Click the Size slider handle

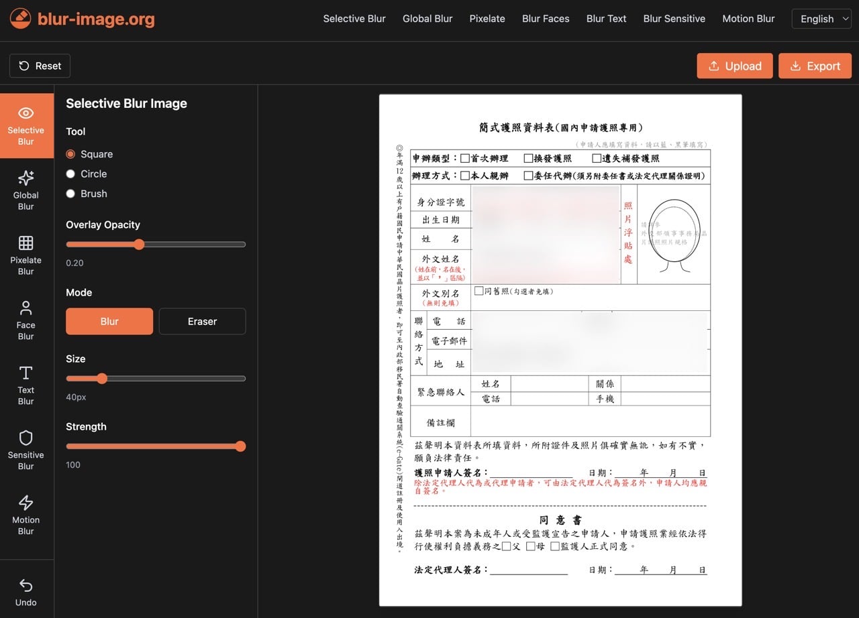click(x=102, y=379)
